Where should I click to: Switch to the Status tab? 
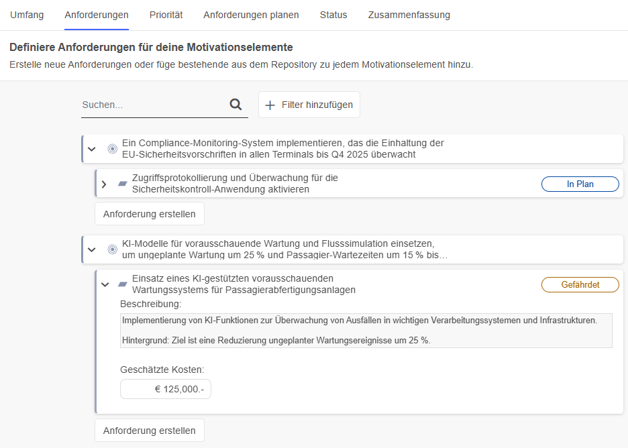333,14
